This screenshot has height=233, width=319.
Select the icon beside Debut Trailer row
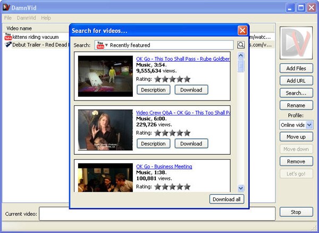click(8, 44)
